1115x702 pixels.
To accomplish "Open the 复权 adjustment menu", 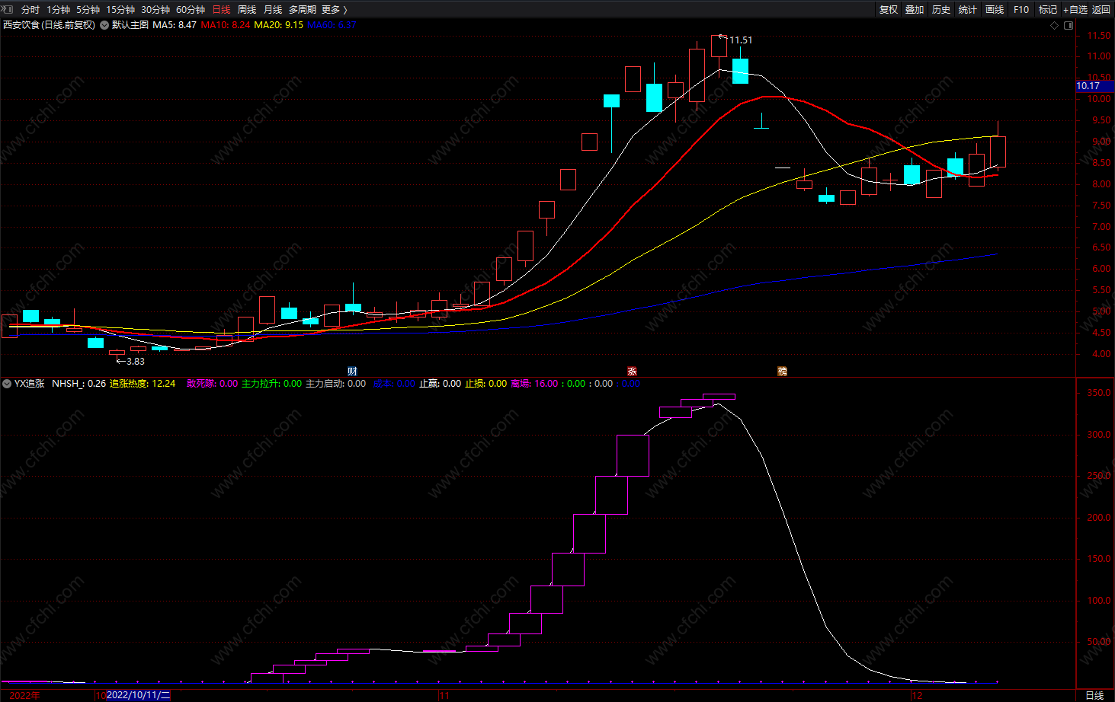I will point(889,10).
